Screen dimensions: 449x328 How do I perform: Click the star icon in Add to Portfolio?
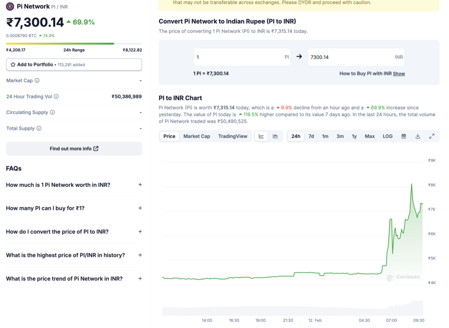13,64
